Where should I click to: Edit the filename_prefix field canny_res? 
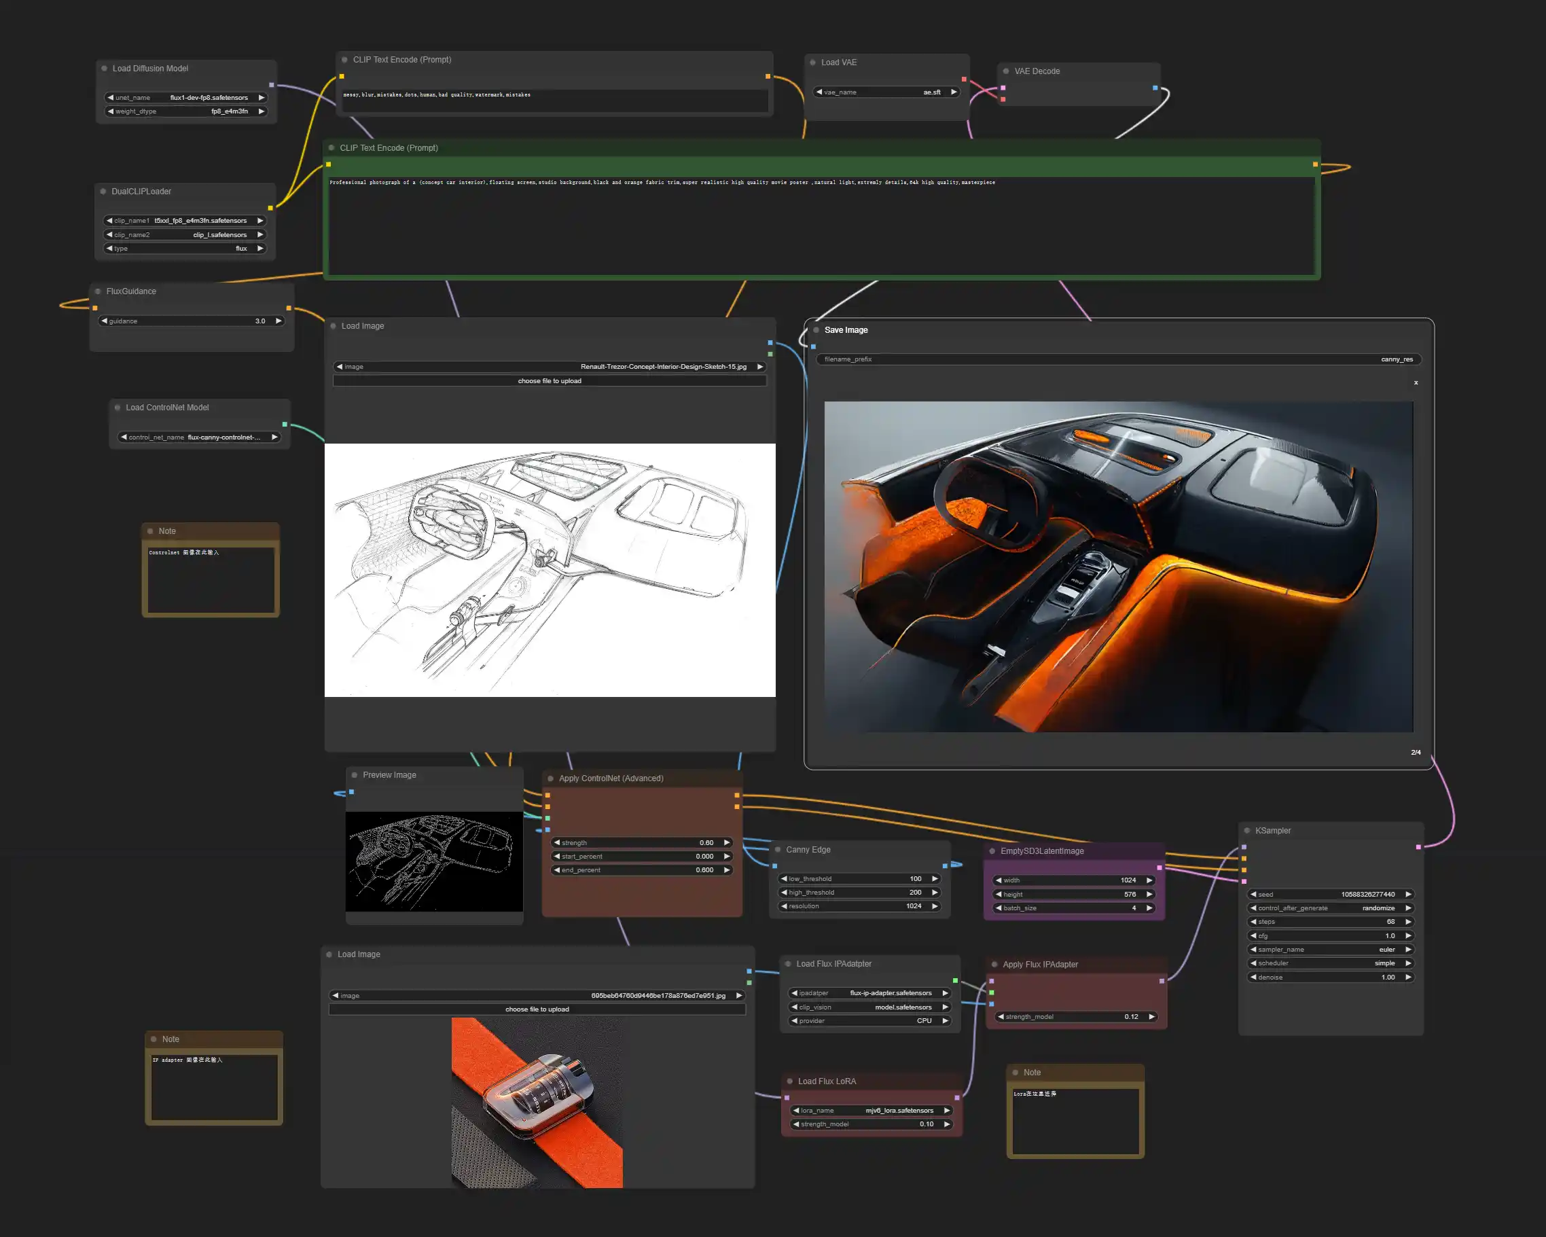[x=1119, y=359]
